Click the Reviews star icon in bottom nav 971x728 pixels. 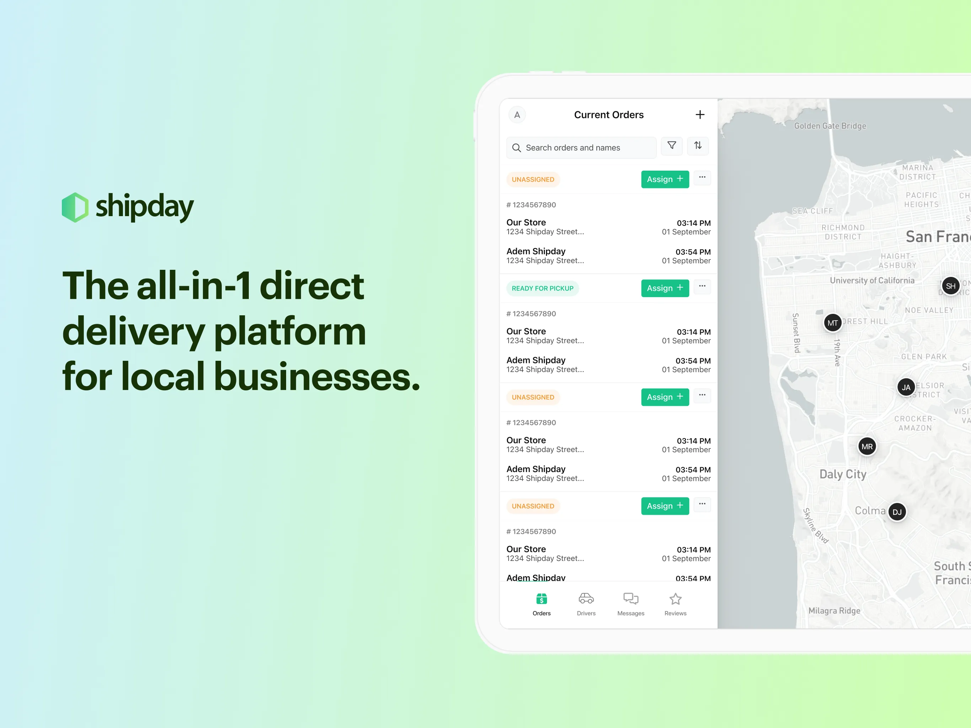pyautogui.click(x=674, y=599)
